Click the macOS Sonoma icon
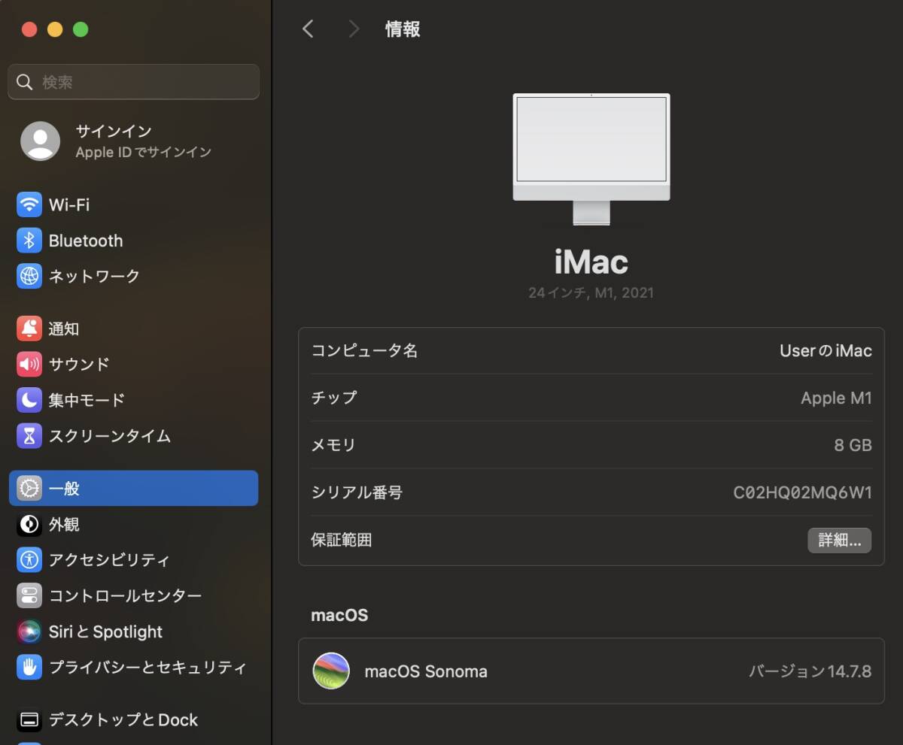The width and height of the screenshot is (903, 745). [331, 671]
